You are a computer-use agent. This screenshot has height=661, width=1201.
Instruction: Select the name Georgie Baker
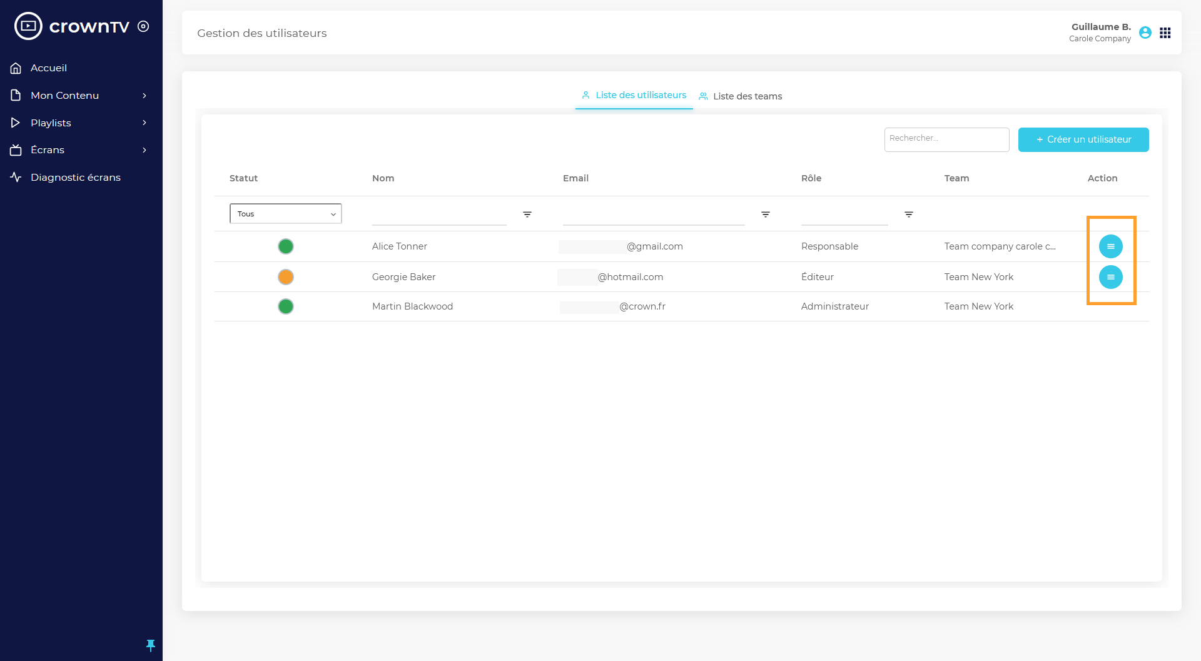(x=403, y=277)
